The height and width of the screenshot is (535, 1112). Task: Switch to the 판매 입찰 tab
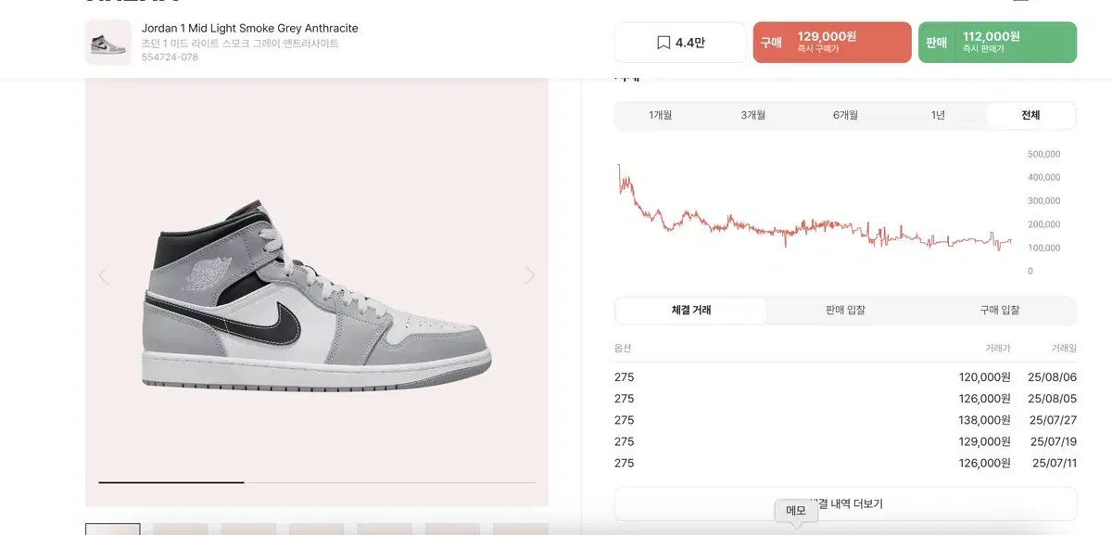[844, 311]
